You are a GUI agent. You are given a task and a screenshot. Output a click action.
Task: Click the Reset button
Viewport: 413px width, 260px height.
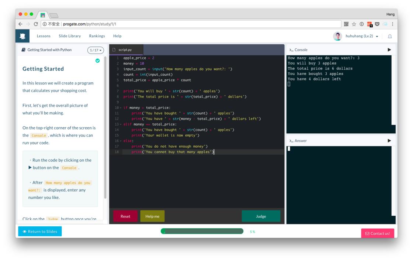pos(125,216)
